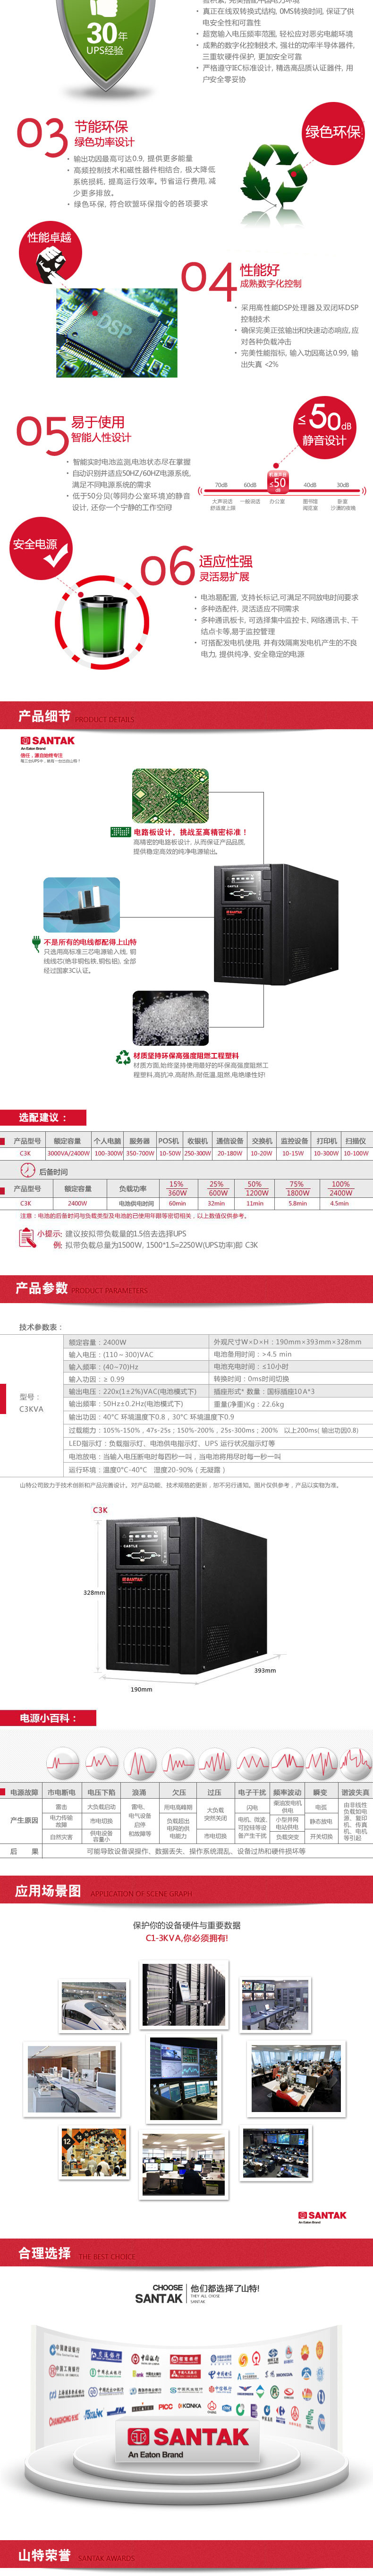The image size is (373, 2576).
Task: Click the 产生原因 row label
Action: pos(24,1820)
